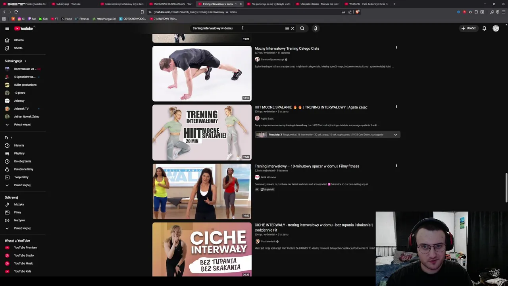
Task: Open title CICHE INTERWAŁY trening interwałowy w domu
Action: coord(314,227)
